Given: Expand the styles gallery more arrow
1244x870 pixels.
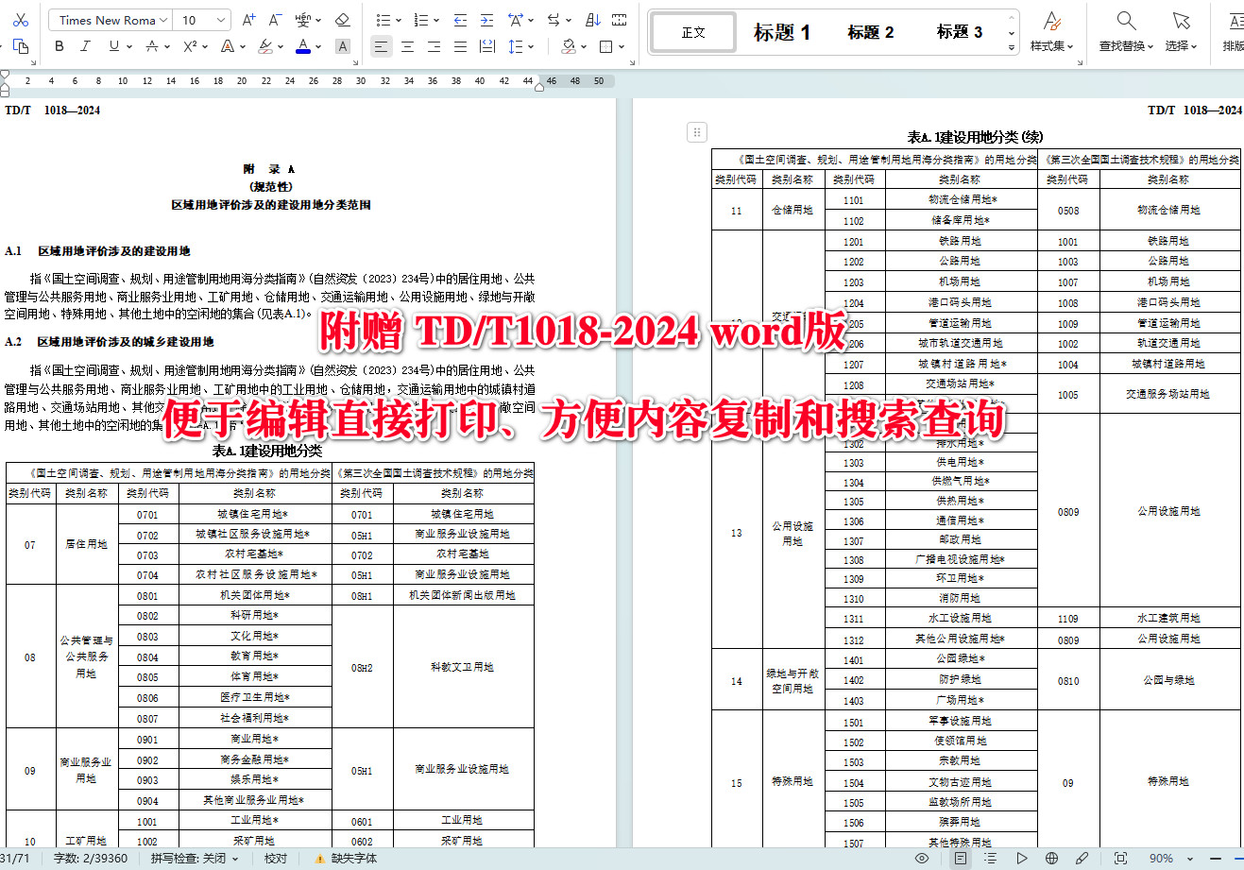Looking at the screenshot, I should pyautogui.click(x=1012, y=46).
